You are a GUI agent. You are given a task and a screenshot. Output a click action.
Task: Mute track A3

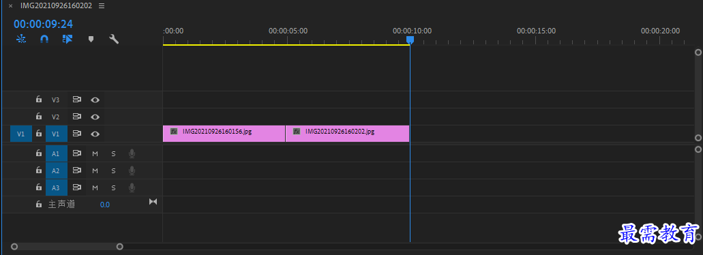pos(95,187)
